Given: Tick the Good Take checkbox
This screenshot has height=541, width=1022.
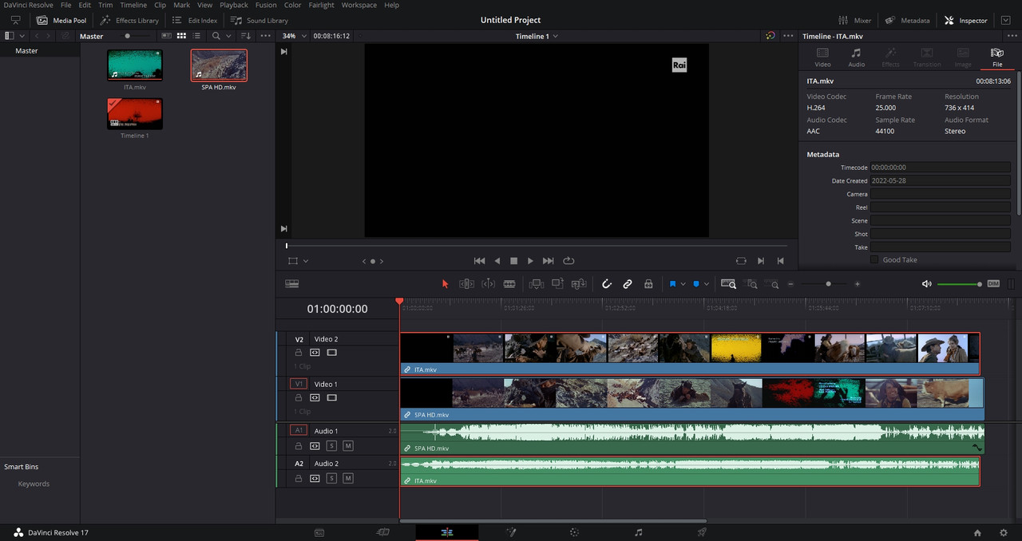Looking at the screenshot, I should tap(874, 259).
